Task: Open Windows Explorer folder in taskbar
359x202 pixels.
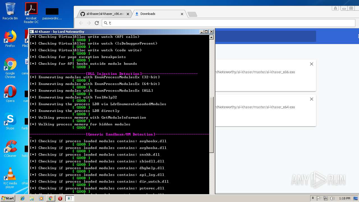Action: 32,198
